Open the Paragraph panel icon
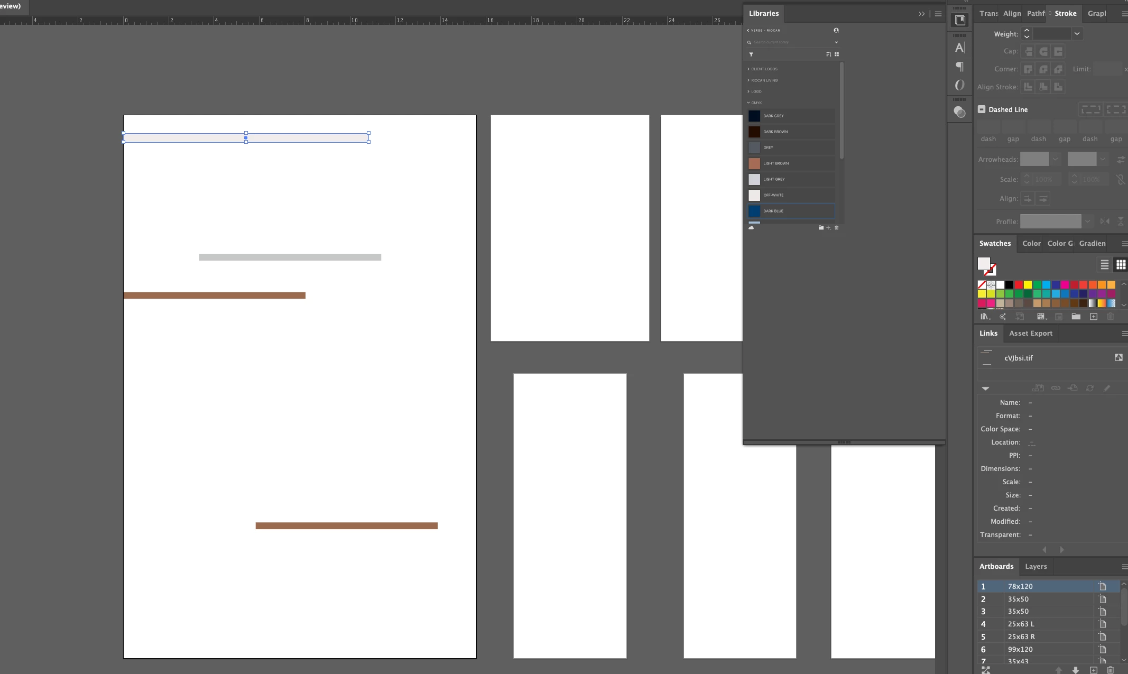Screen dimensions: 1128x674 click(959, 67)
